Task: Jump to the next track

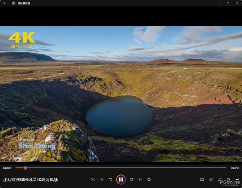Action: click(140, 180)
